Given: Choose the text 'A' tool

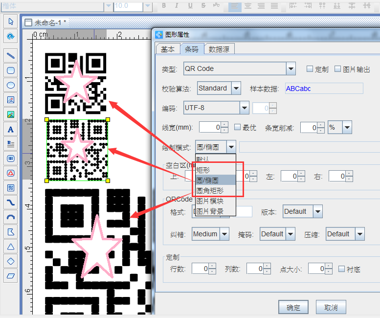Looking at the screenshot, I should click(x=11, y=129).
